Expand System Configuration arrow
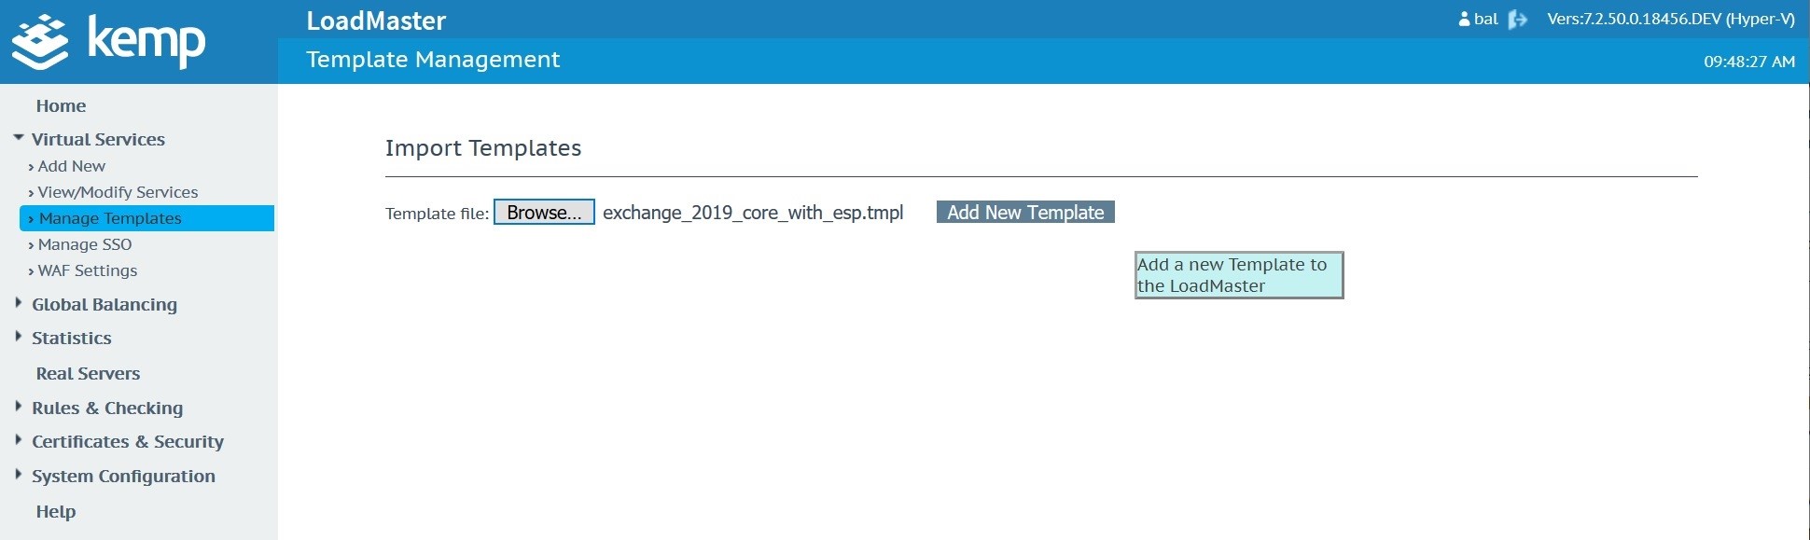Viewport: 1810px width, 540px height. coord(19,475)
